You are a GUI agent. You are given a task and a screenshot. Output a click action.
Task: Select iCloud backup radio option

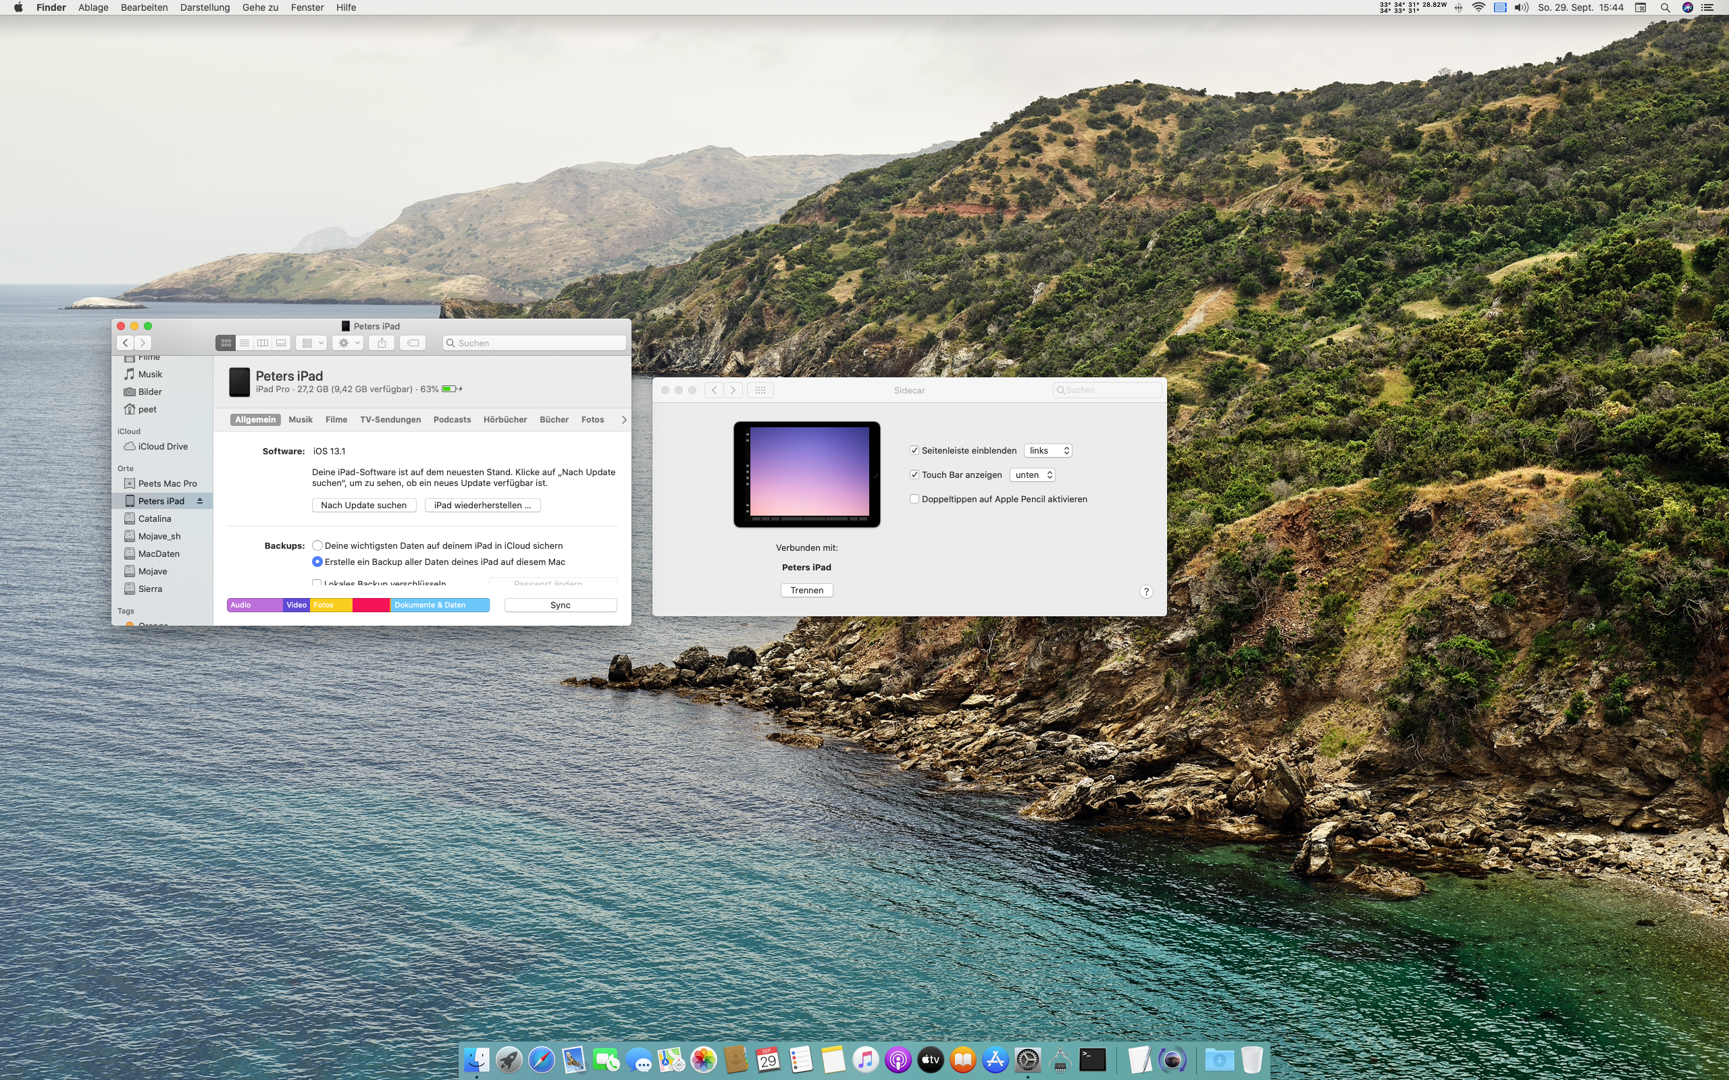pyautogui.click(x=317, y=545)
